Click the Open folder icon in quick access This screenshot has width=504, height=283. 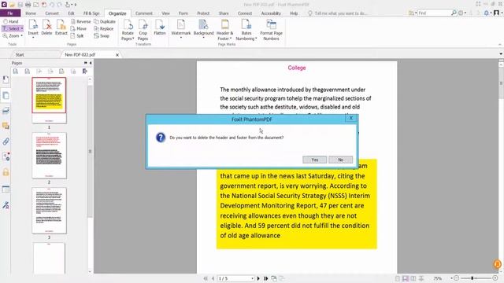[x=13, y=5]
